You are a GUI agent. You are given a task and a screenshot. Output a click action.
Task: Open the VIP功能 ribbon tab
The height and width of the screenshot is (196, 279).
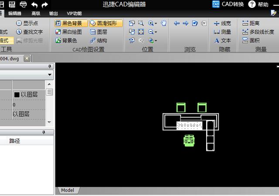75,14
